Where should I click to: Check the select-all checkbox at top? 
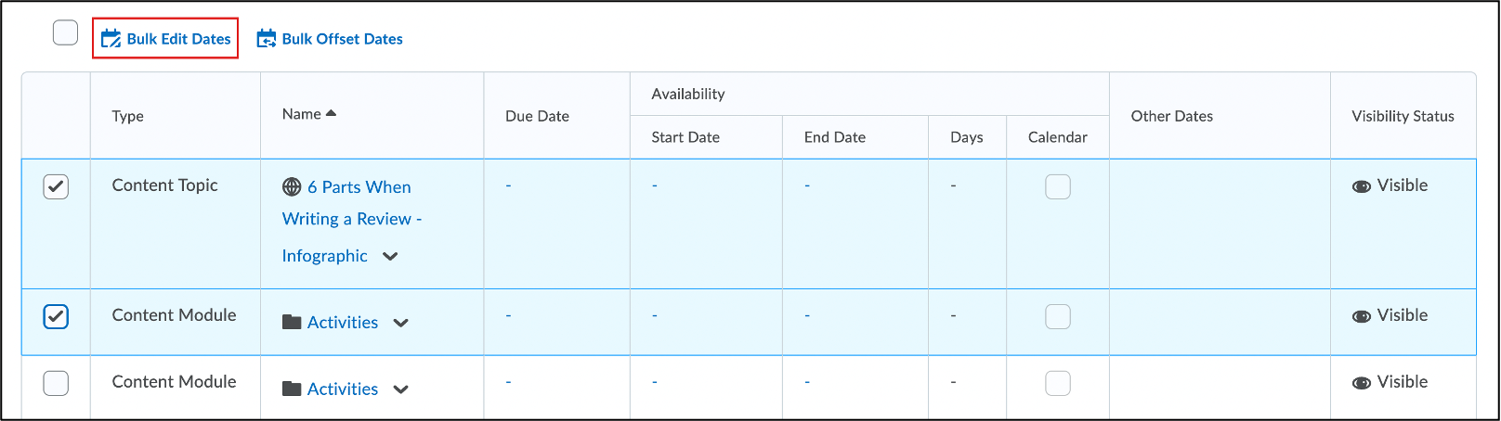click(x=65, y=33)
